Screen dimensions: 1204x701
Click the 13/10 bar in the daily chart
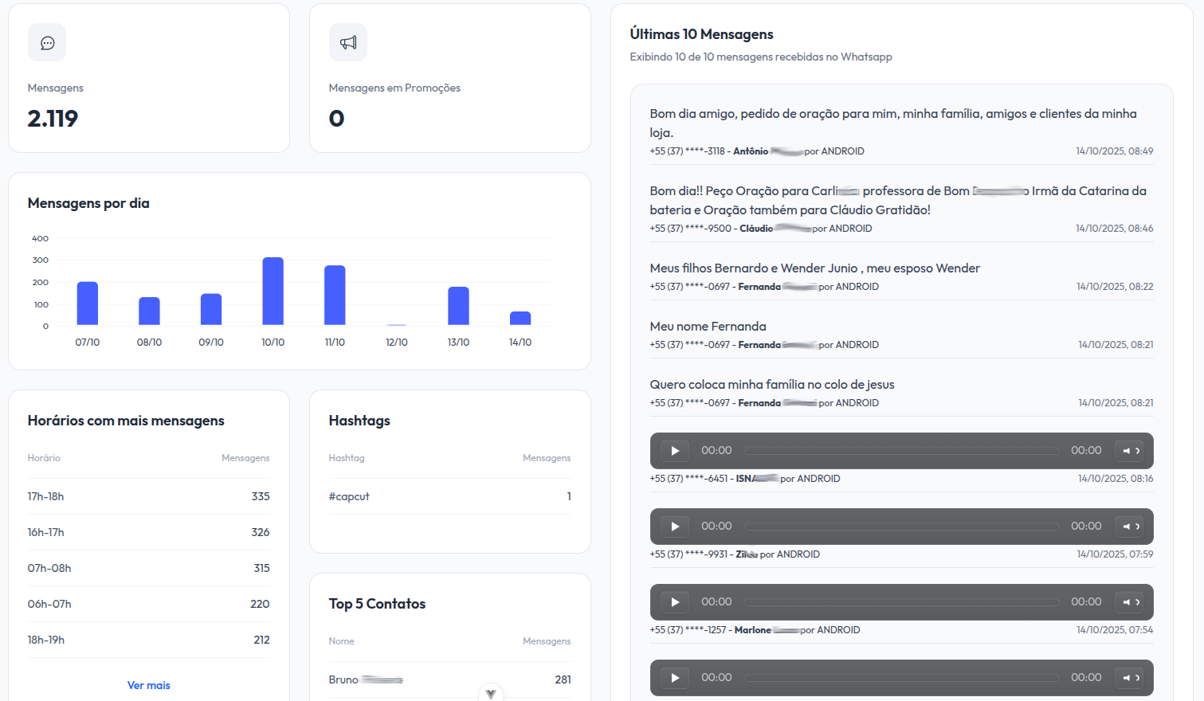tap(458, 306)
